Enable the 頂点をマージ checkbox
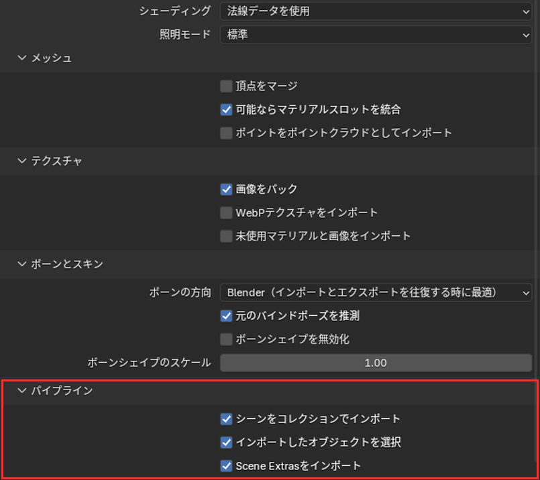 click(226, 86)
